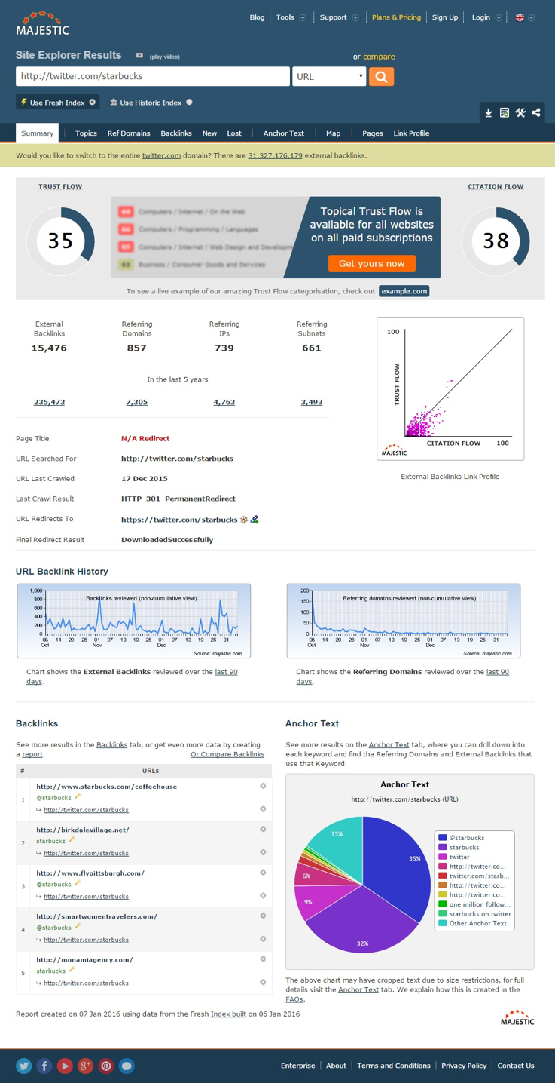Expand the Tools menu dropdown
Viewport: 555px width, 1083px height.
303,17
